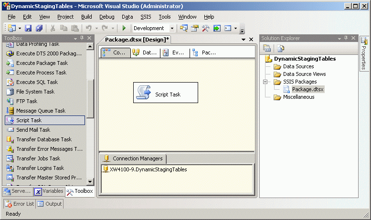The height and width of the screenshot is (220, 371).
Task: Select the Script Task icon in the Toolbox
Action: pyautogui.click(x=10, y=120)
